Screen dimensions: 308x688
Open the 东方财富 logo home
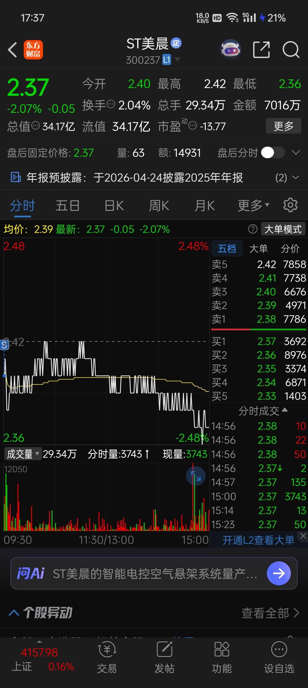pos(33,50)
